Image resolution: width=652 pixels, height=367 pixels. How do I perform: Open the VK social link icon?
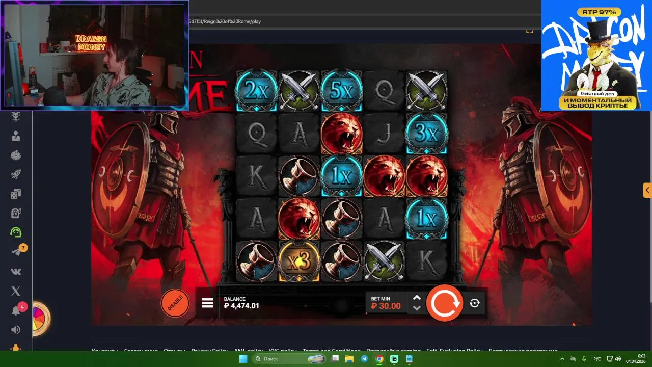click(16, 272)
